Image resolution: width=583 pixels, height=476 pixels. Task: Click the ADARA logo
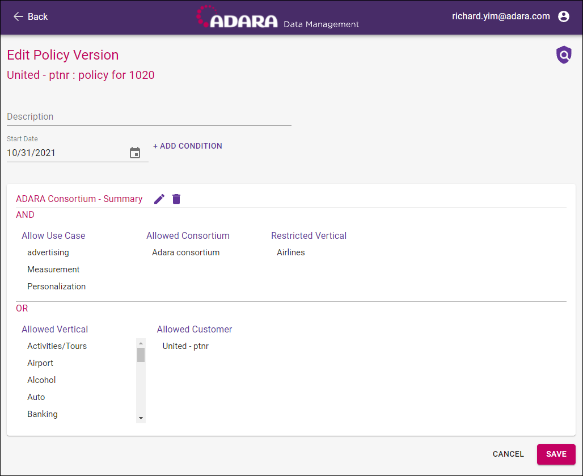pyautogui.click(x=237, y=17)
